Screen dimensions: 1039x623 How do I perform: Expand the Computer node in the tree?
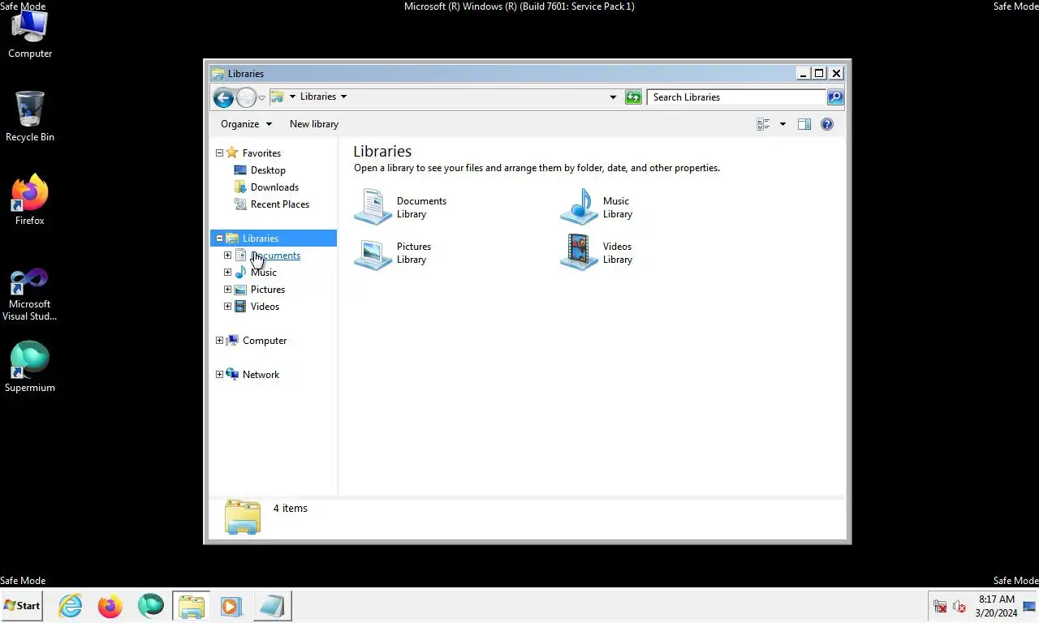tap(219, 341)
